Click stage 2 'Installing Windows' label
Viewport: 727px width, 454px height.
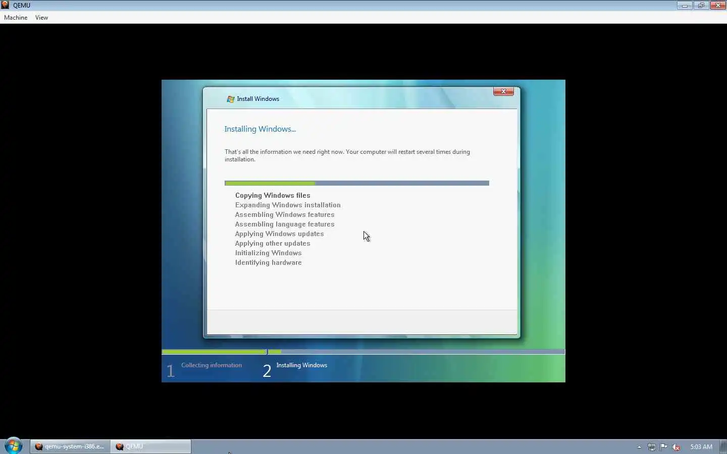pyautogui.click(x=301, y=365)
